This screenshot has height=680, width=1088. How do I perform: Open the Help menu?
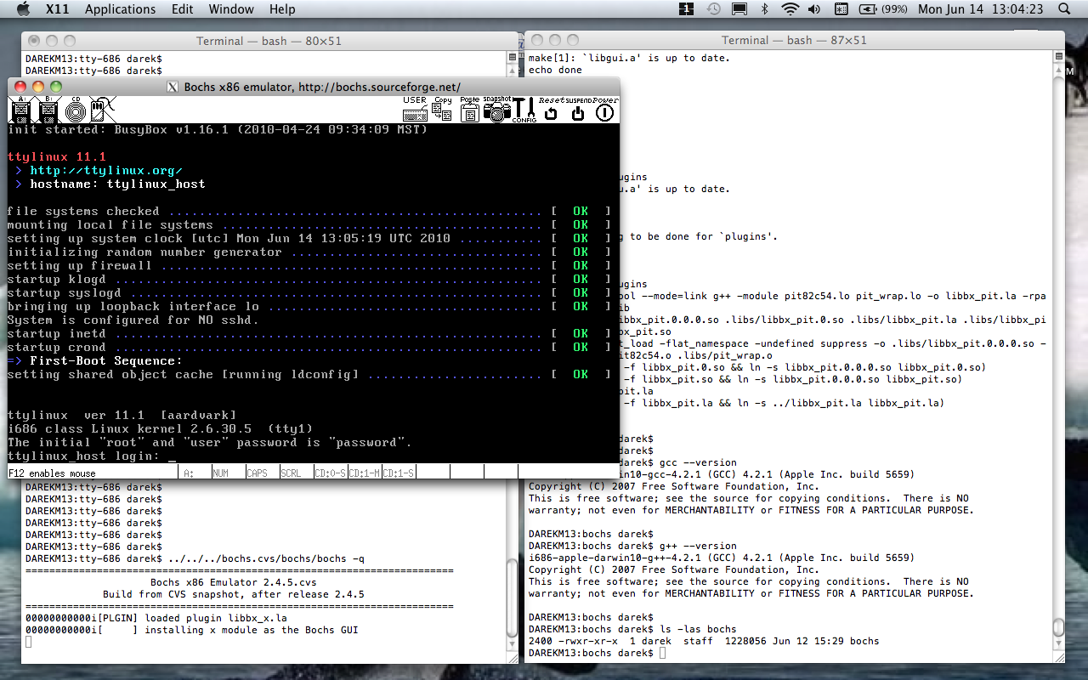pos(282,9)
